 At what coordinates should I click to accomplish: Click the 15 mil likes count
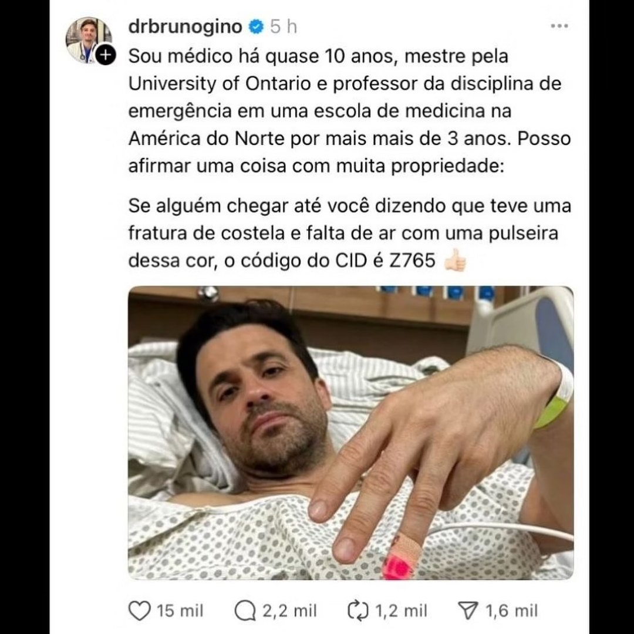tap(180, 611)
